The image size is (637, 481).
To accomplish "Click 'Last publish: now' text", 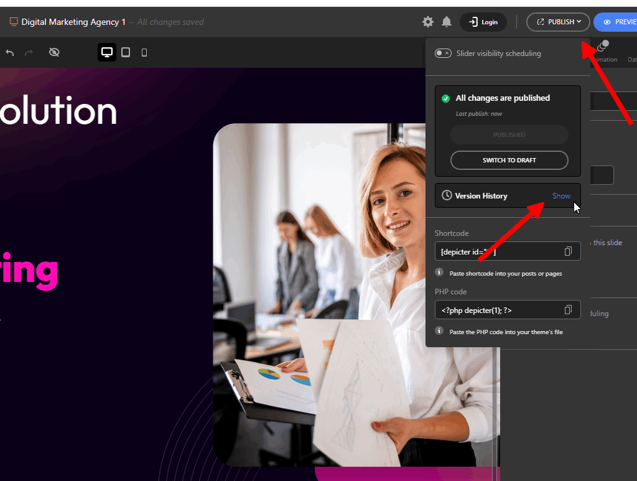I will (x=478, y=114).
